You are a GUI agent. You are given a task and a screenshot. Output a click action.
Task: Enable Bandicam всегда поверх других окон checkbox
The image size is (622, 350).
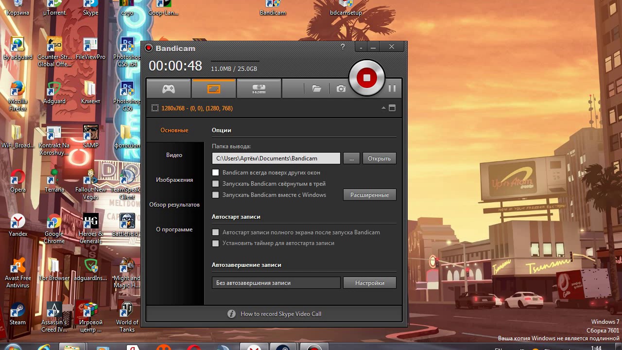[x=216, y=173]
